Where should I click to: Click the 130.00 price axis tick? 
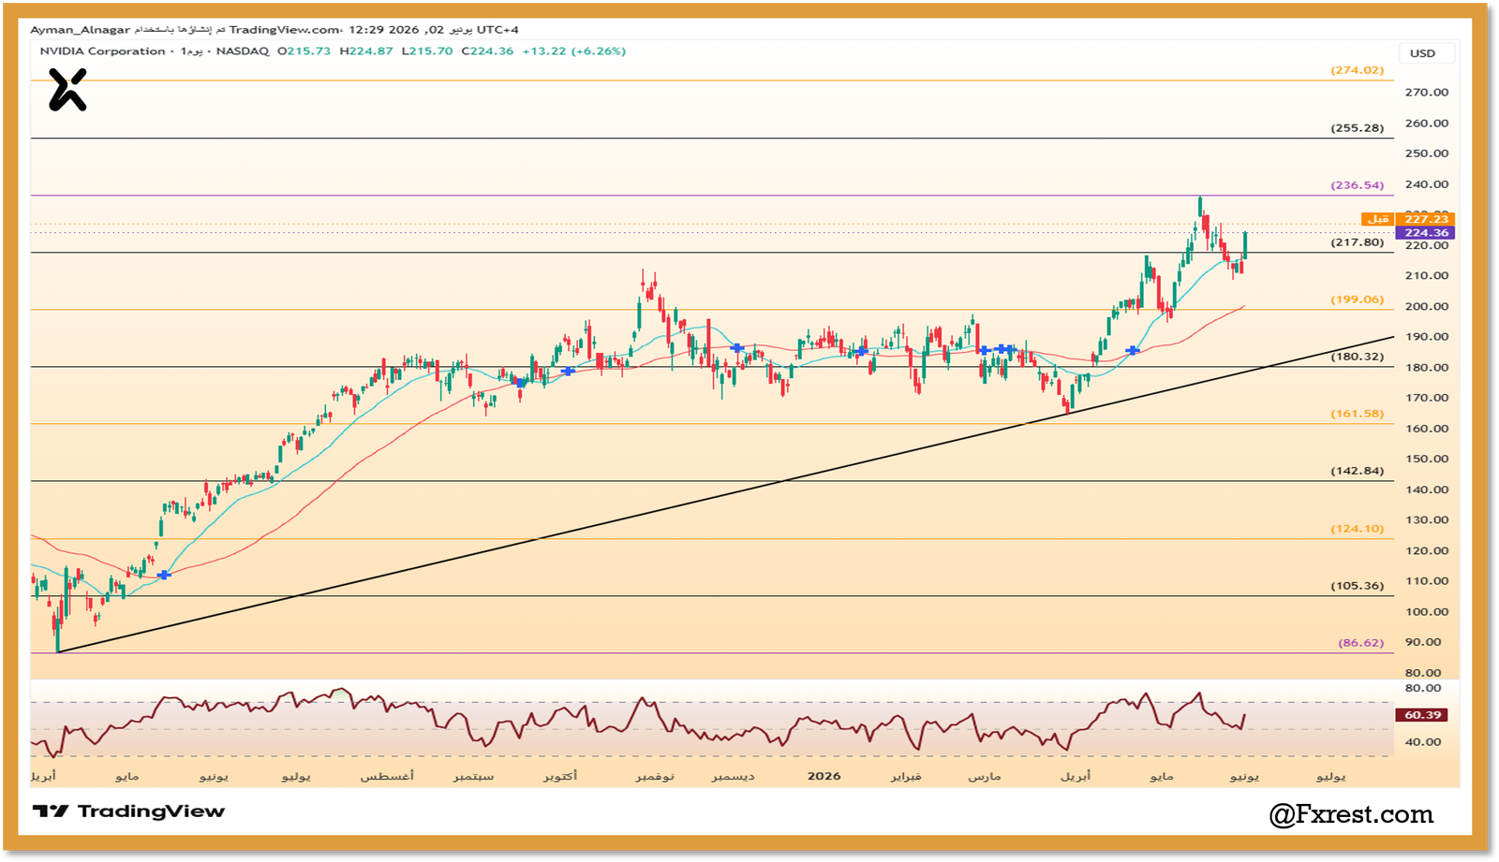(1427, 520)
